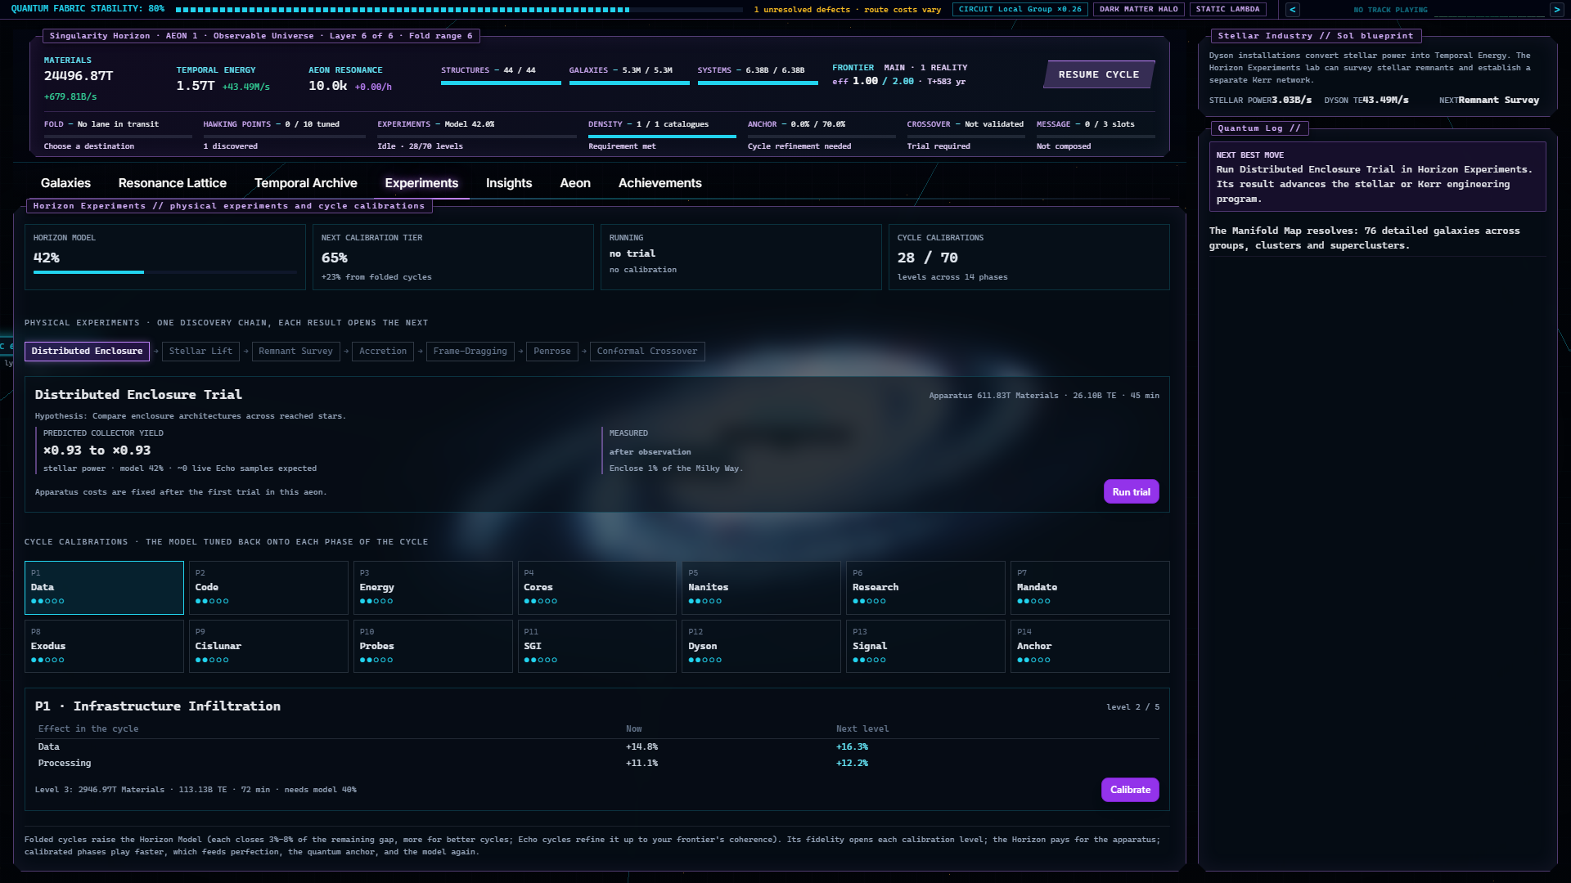
Task: Click the Cycle Calibrations 28 / 70 card
Action: coord(1029,257)
